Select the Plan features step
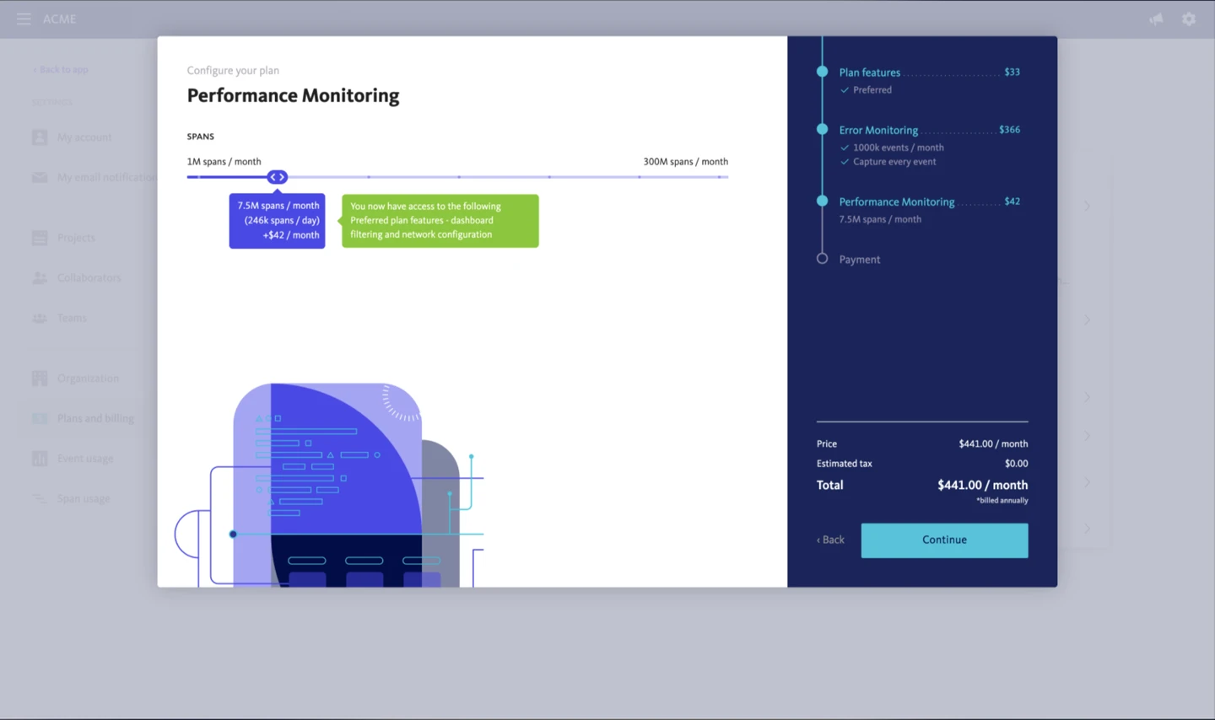 [x=869, y=73]
